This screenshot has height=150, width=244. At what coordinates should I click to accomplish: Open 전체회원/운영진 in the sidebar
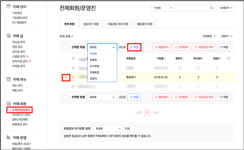pos(21,110)
